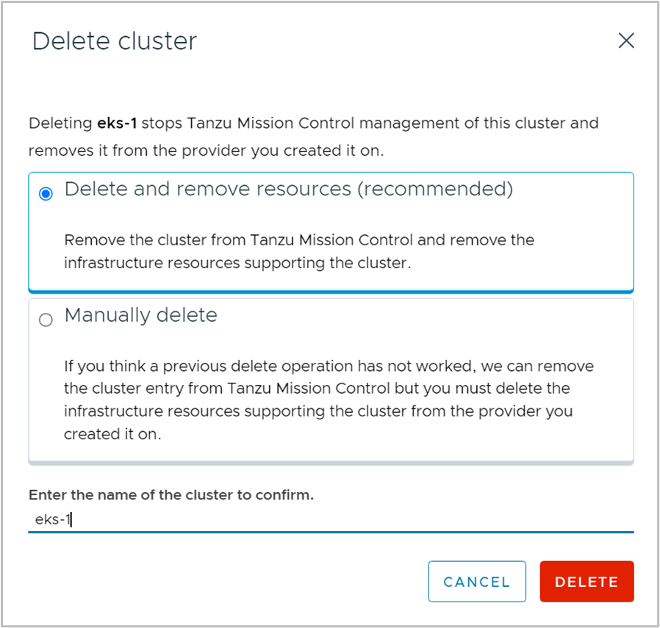Click the 'Manually delete' option label
Viewport: 660px width, 628px height.
coord(141,315)
